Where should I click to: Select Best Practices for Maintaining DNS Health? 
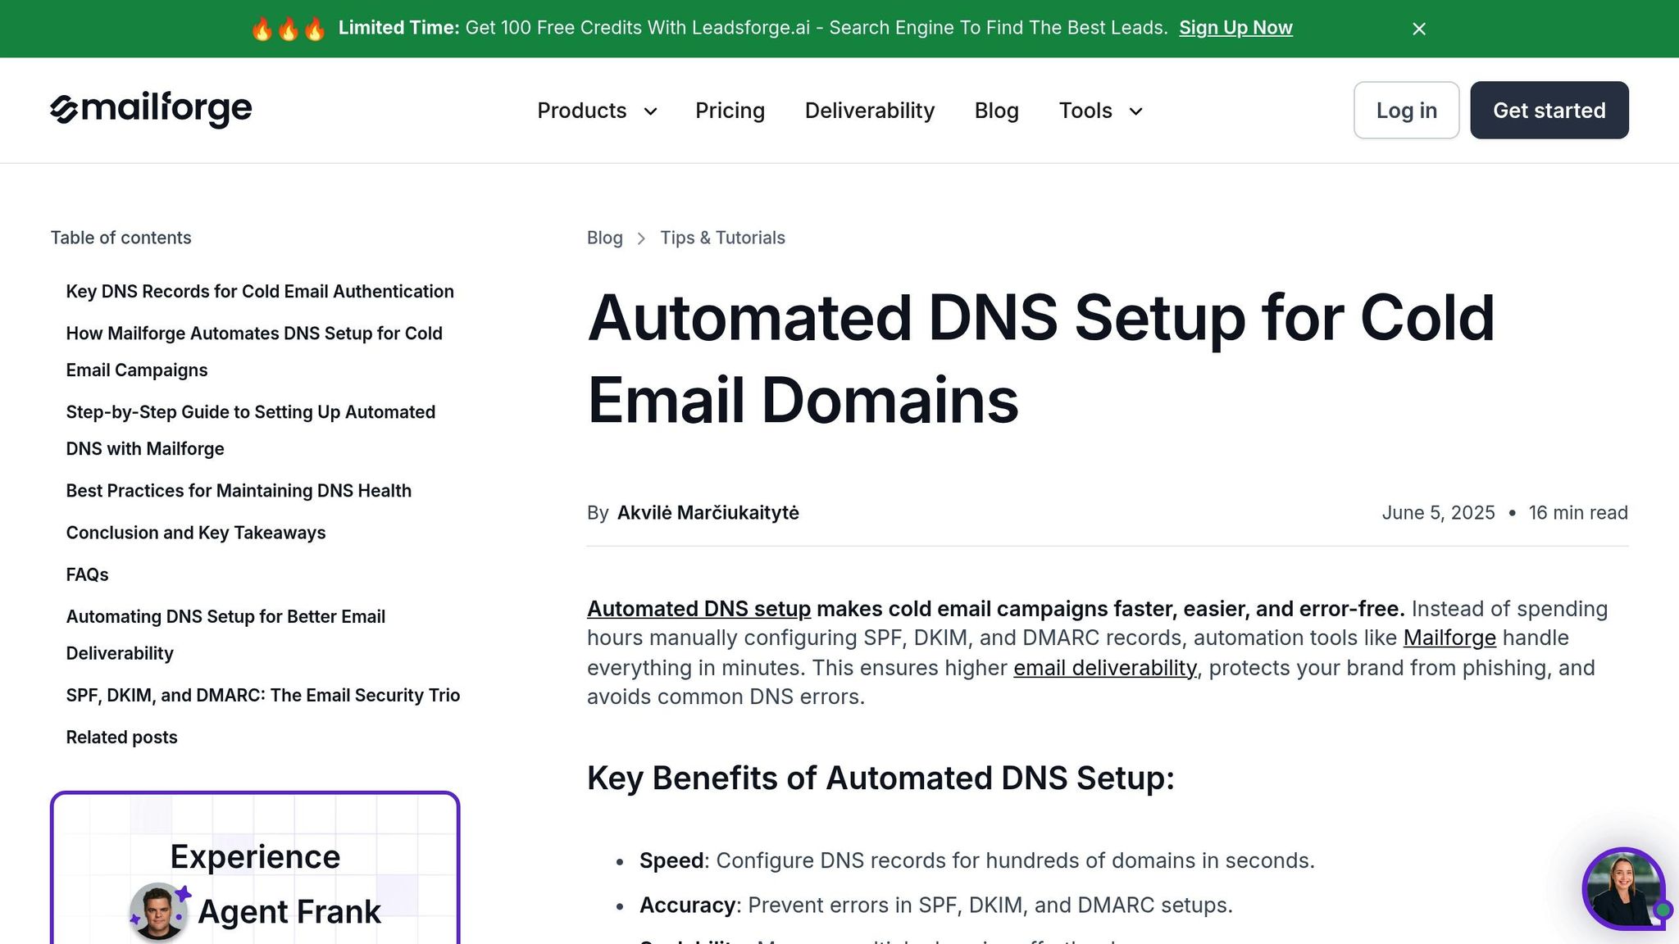(x=239, y=491)
